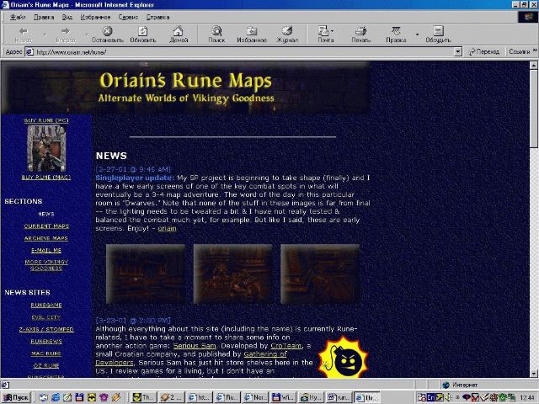Click the Правка (Edit) toolbar icon
539x404 pixels.
coord(396,35)
